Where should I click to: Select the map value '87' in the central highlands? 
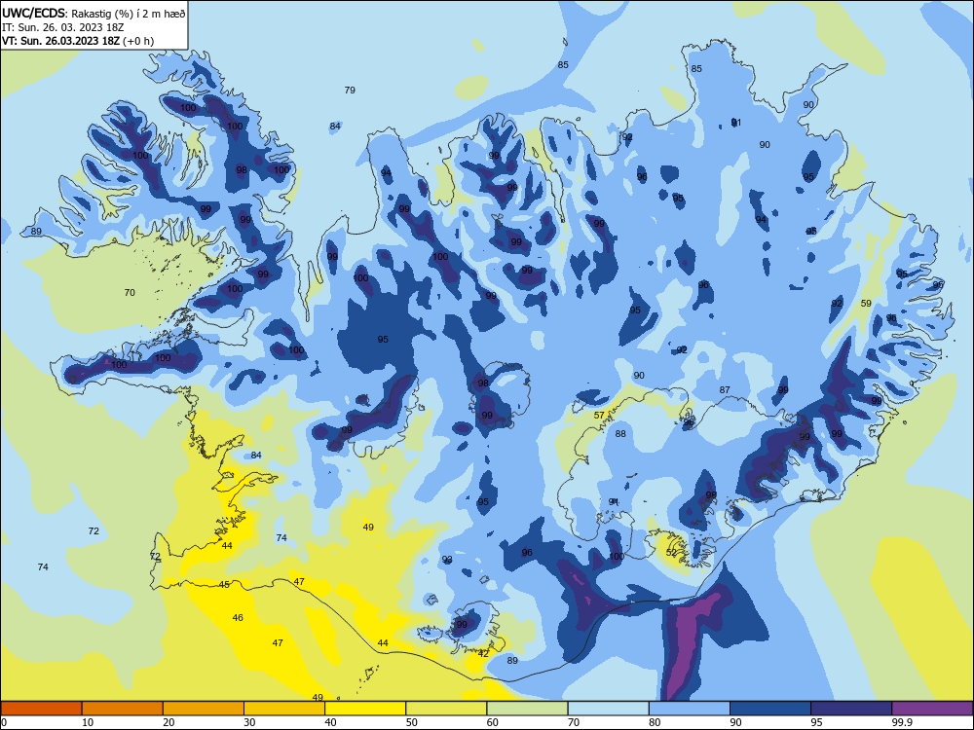725,390
